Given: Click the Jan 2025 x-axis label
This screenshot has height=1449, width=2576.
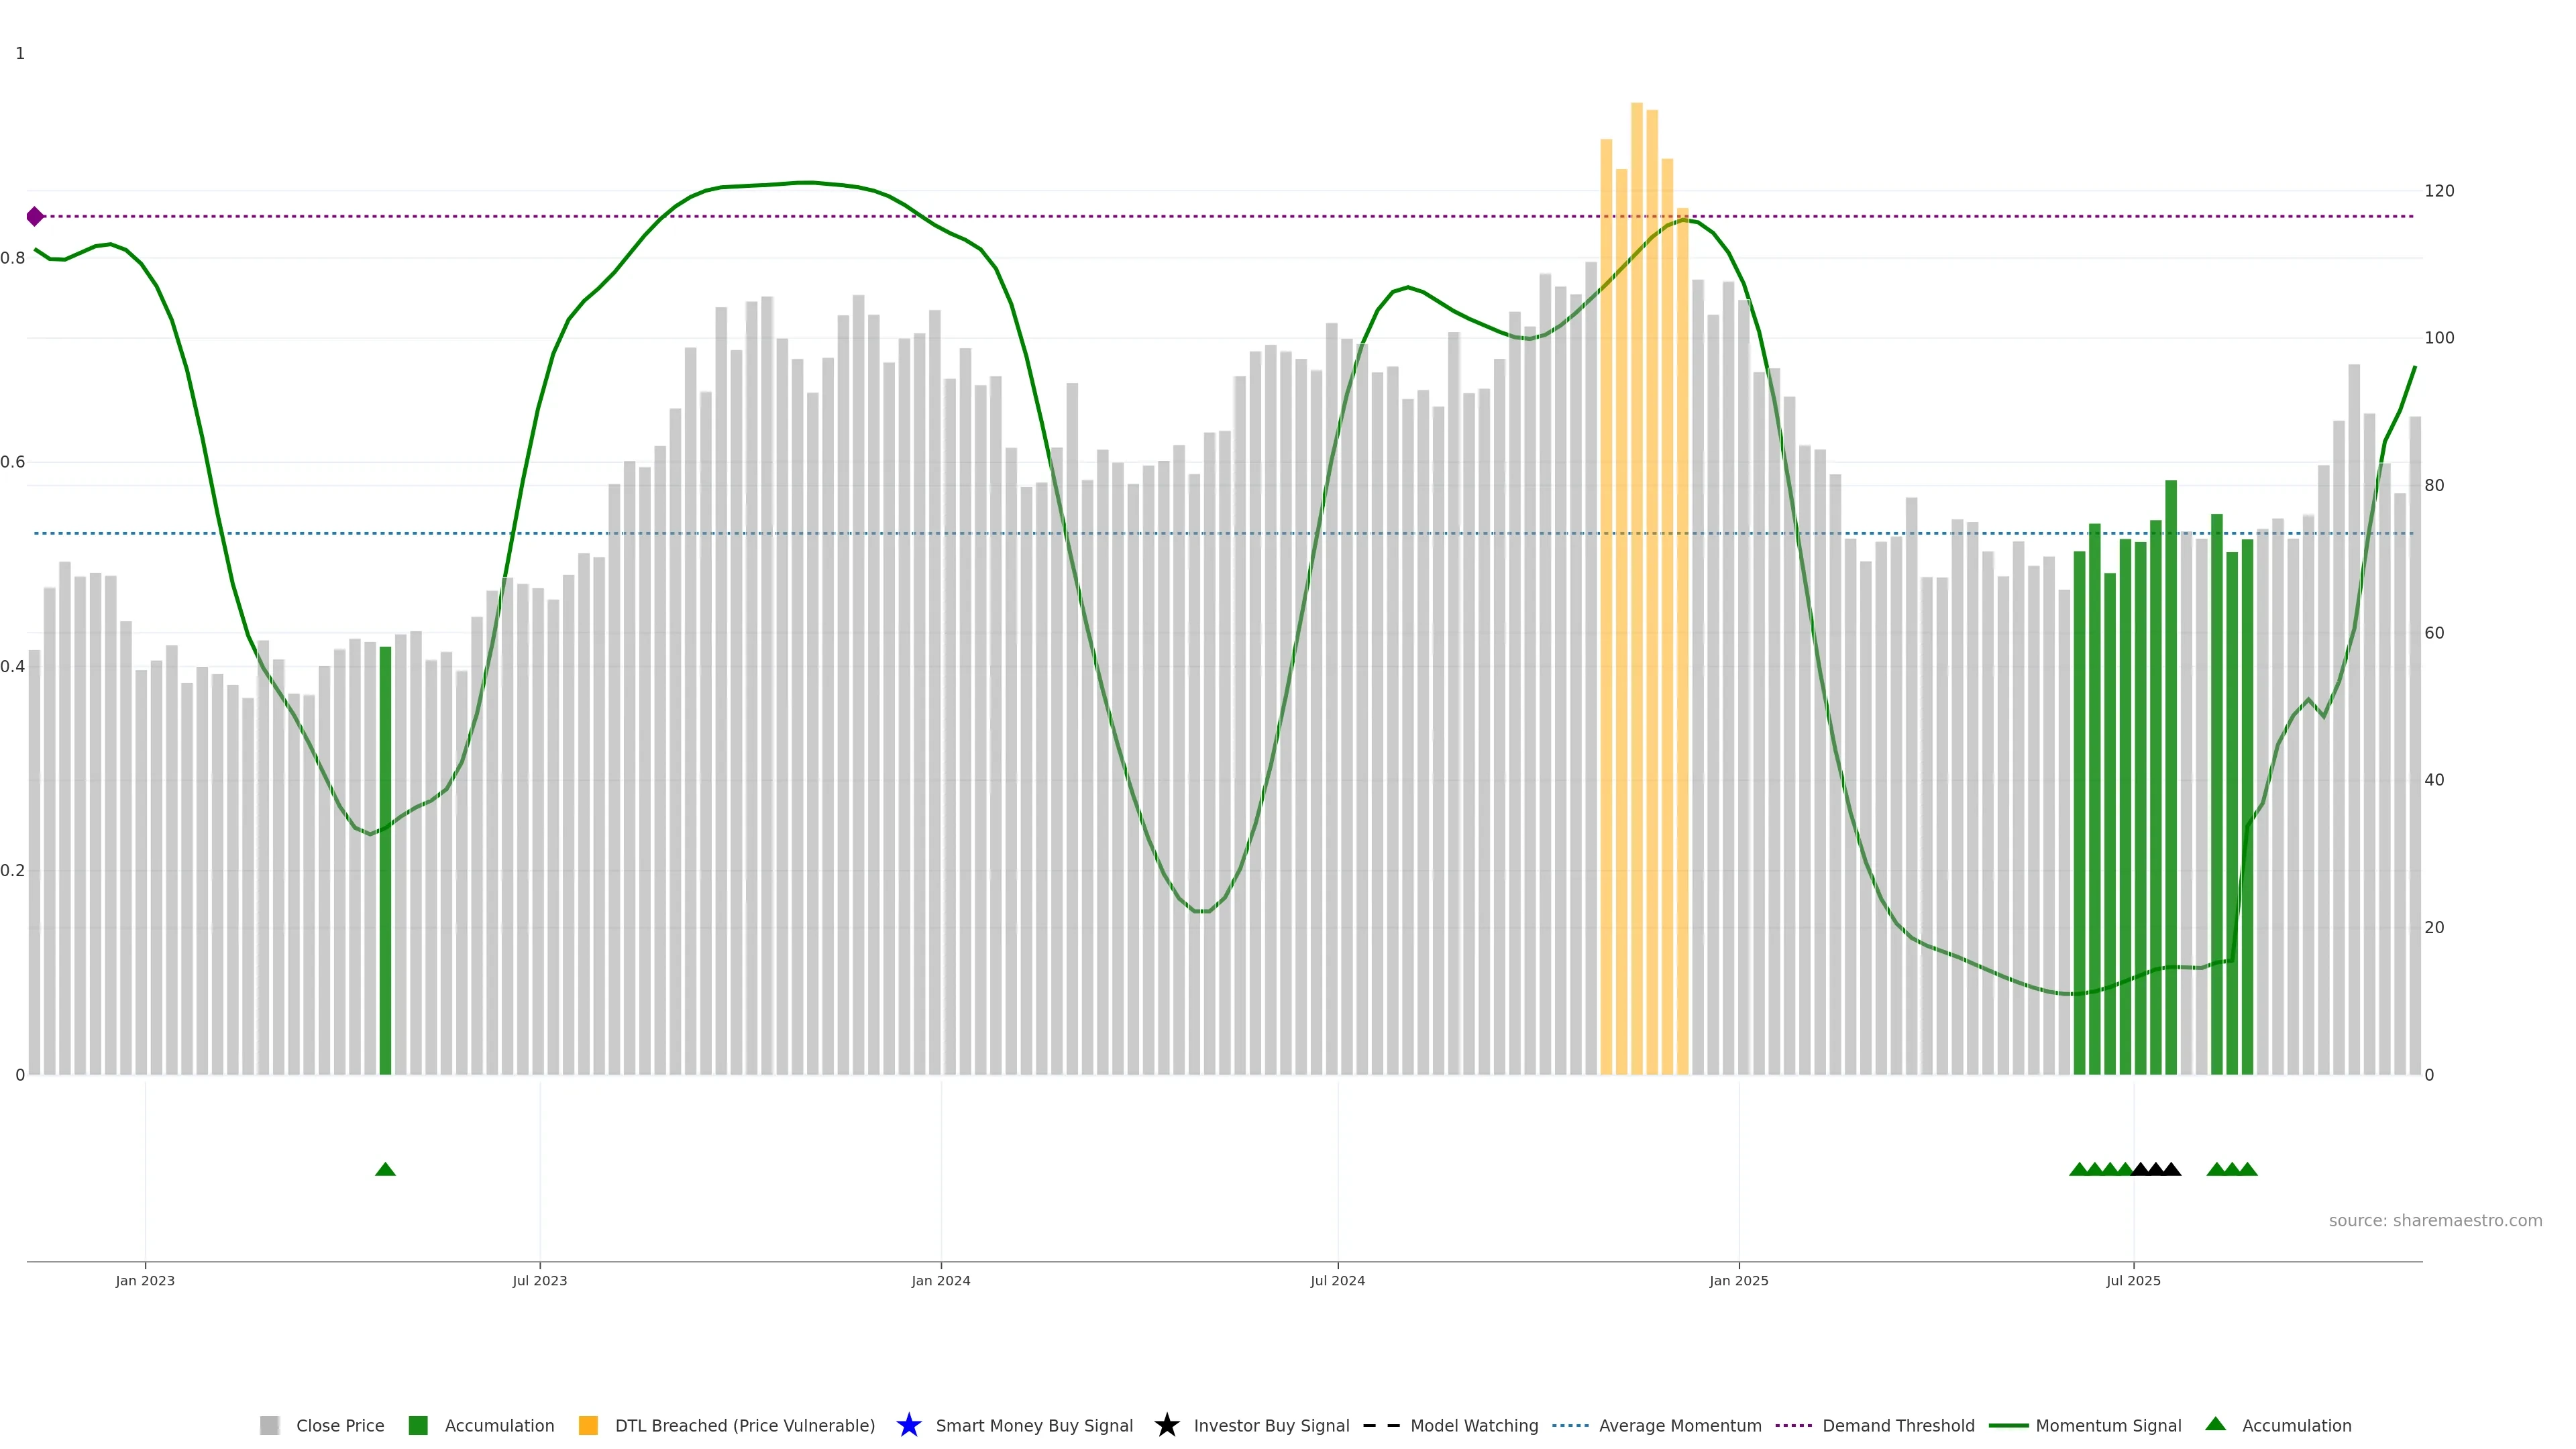Looking at the screenshot, I should pyautogui.click(x=1738, y=1280).
